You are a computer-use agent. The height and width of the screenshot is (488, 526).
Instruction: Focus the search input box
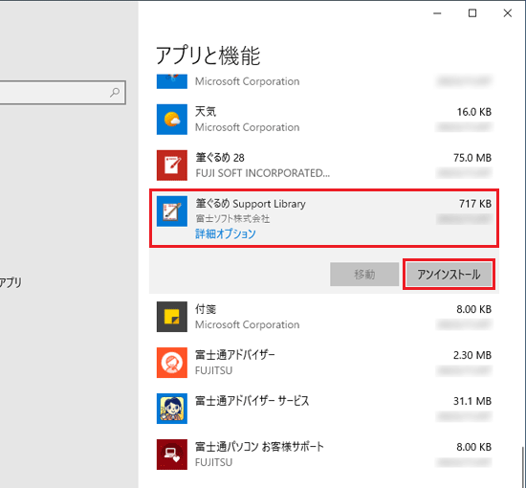click(62, 92)
